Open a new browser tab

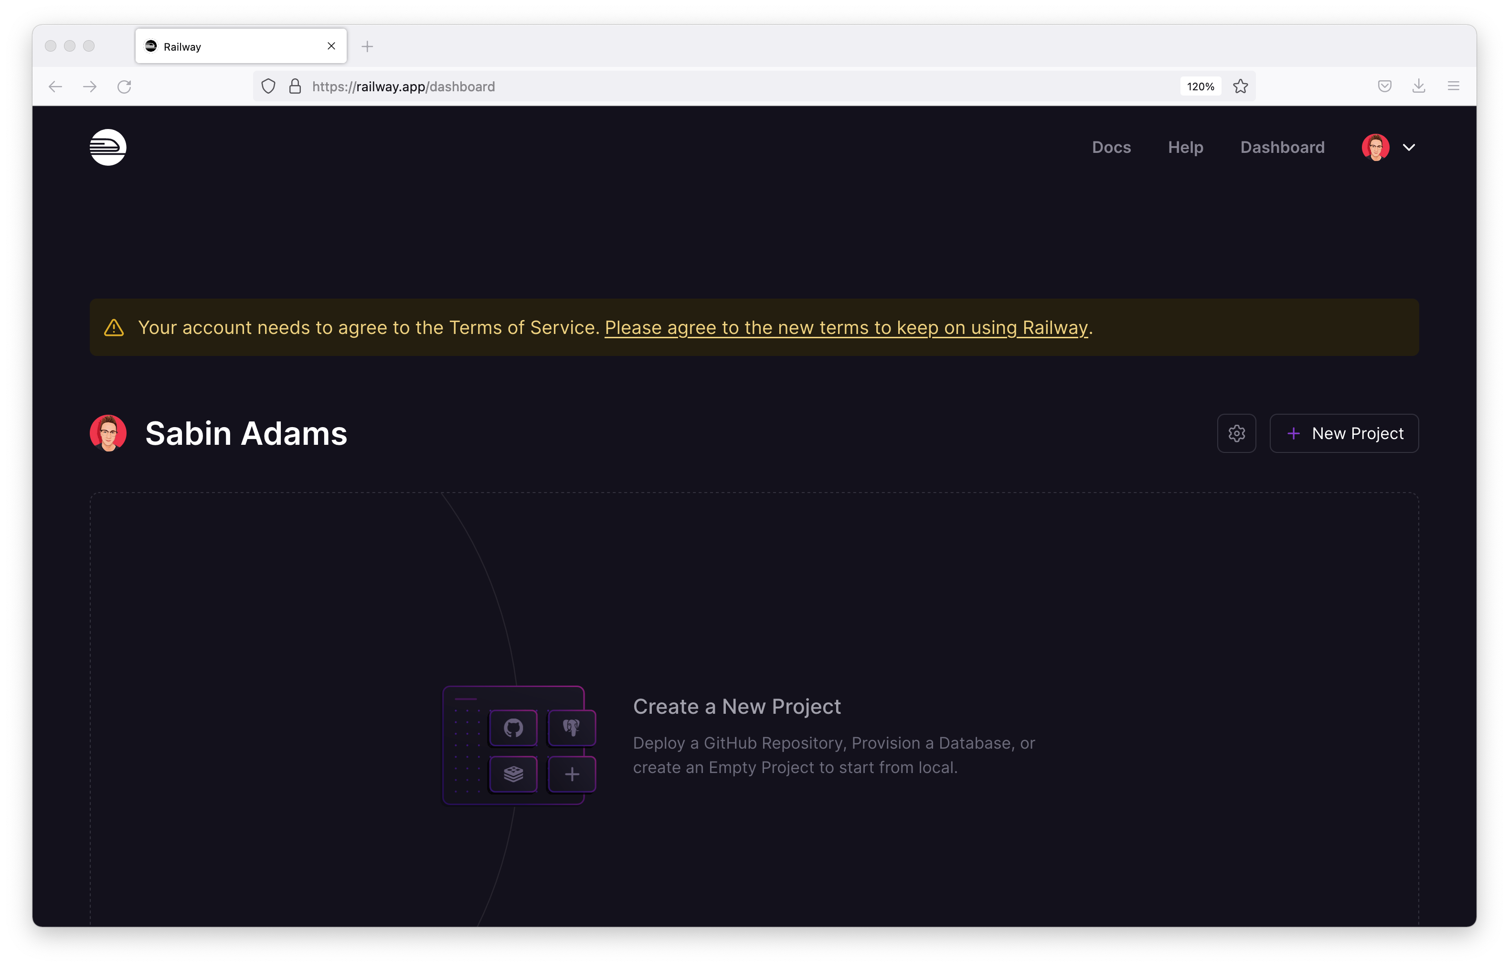(367, 46)
